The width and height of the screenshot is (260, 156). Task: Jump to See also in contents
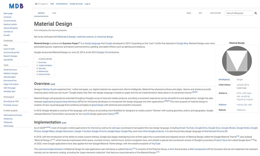click(x=42, y=69)
